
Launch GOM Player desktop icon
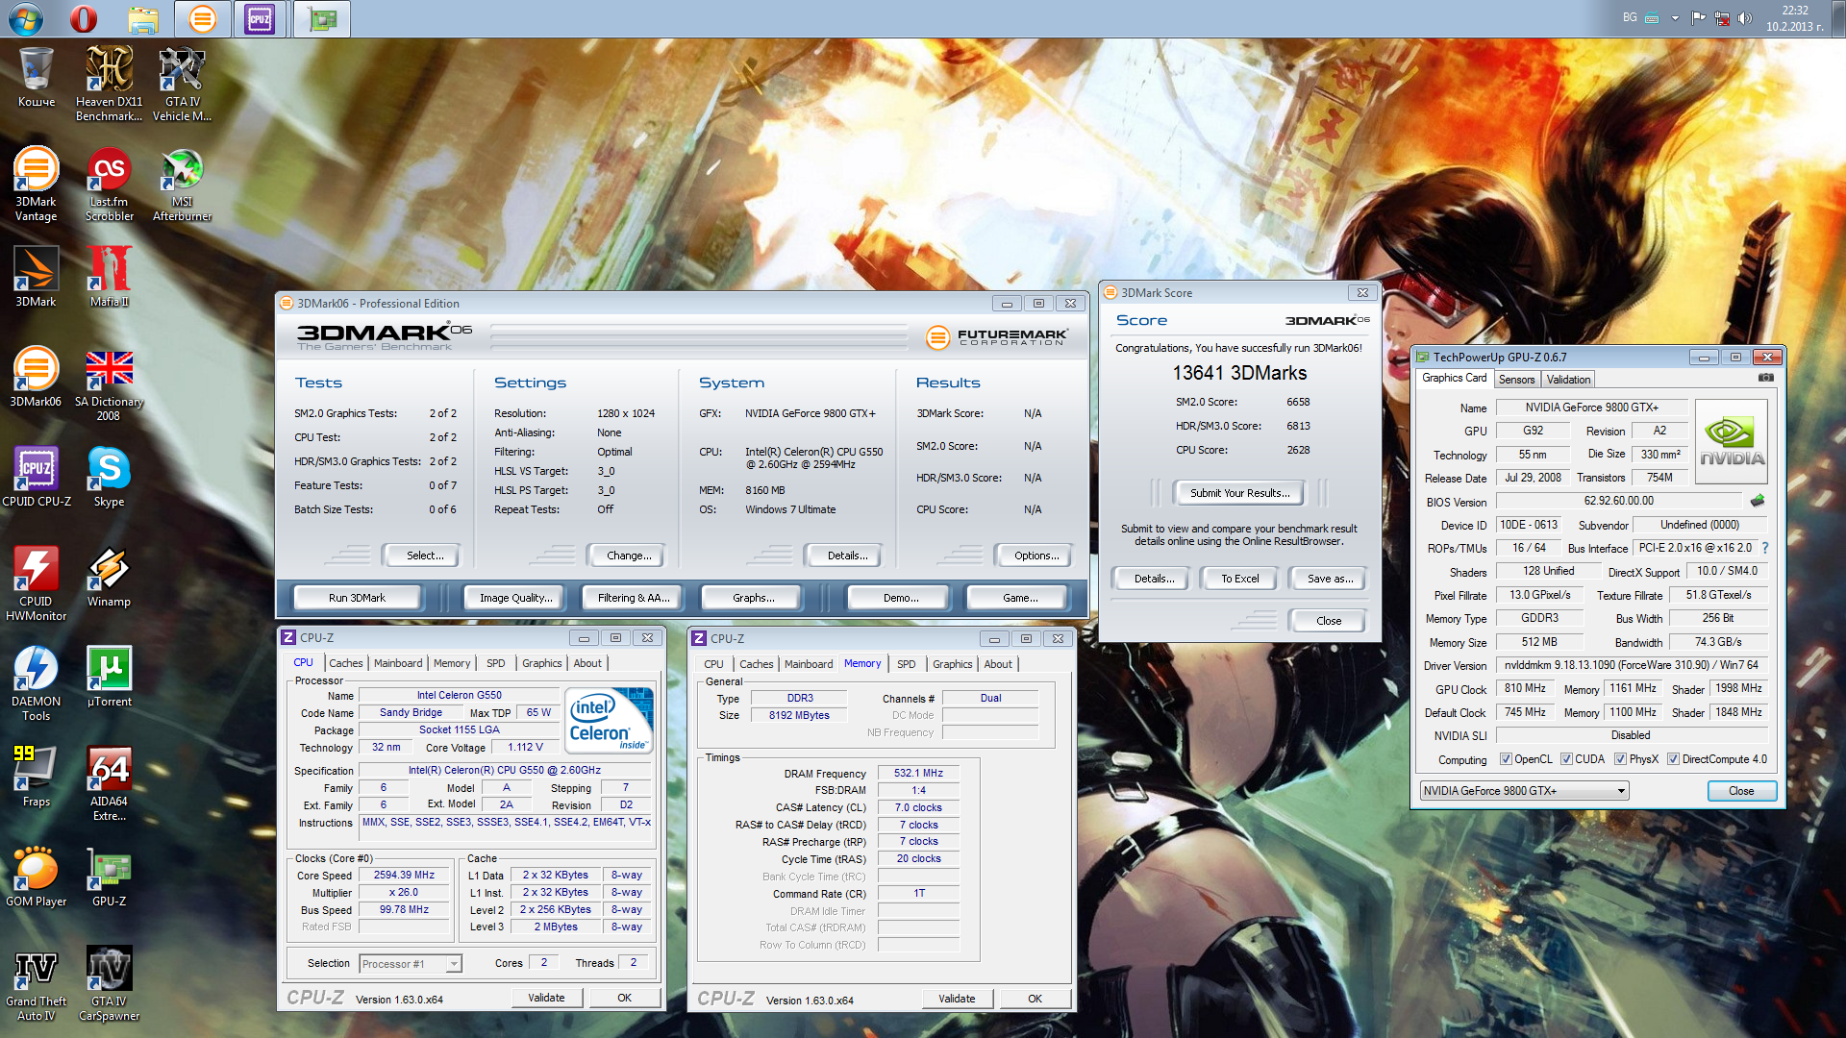pyautogui.click(x=36, y=877)
